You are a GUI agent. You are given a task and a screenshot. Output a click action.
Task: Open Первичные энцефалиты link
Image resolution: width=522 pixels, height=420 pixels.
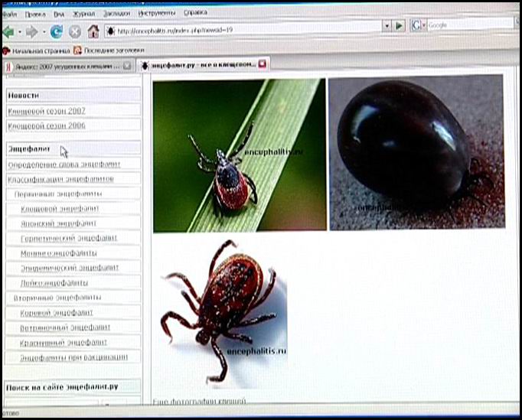(58, 194)
